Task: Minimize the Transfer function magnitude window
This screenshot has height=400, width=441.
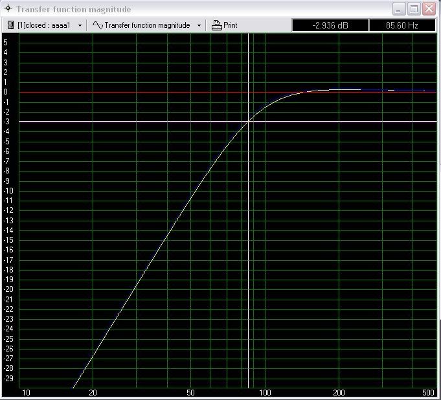Action: tap(399, 8)
